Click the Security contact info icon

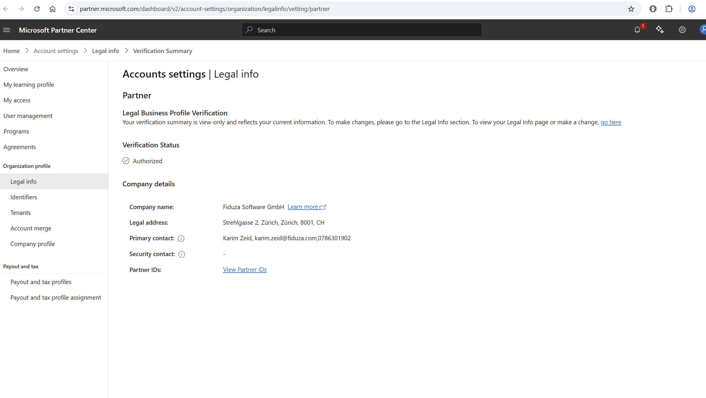[x=182, y=254]
